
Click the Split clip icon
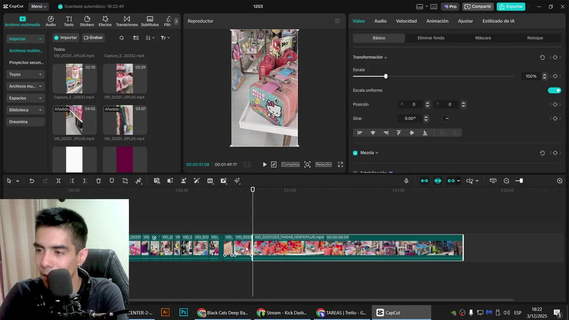[x=58, y=181]
